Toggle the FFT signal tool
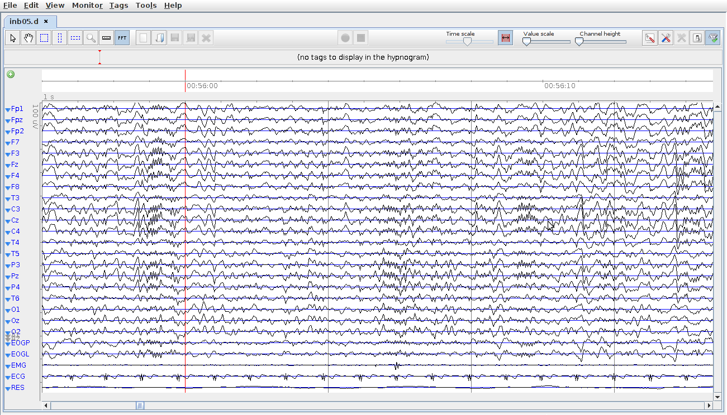Image resolution: width=727 pixels, height=415 pixels. point(122,38)
